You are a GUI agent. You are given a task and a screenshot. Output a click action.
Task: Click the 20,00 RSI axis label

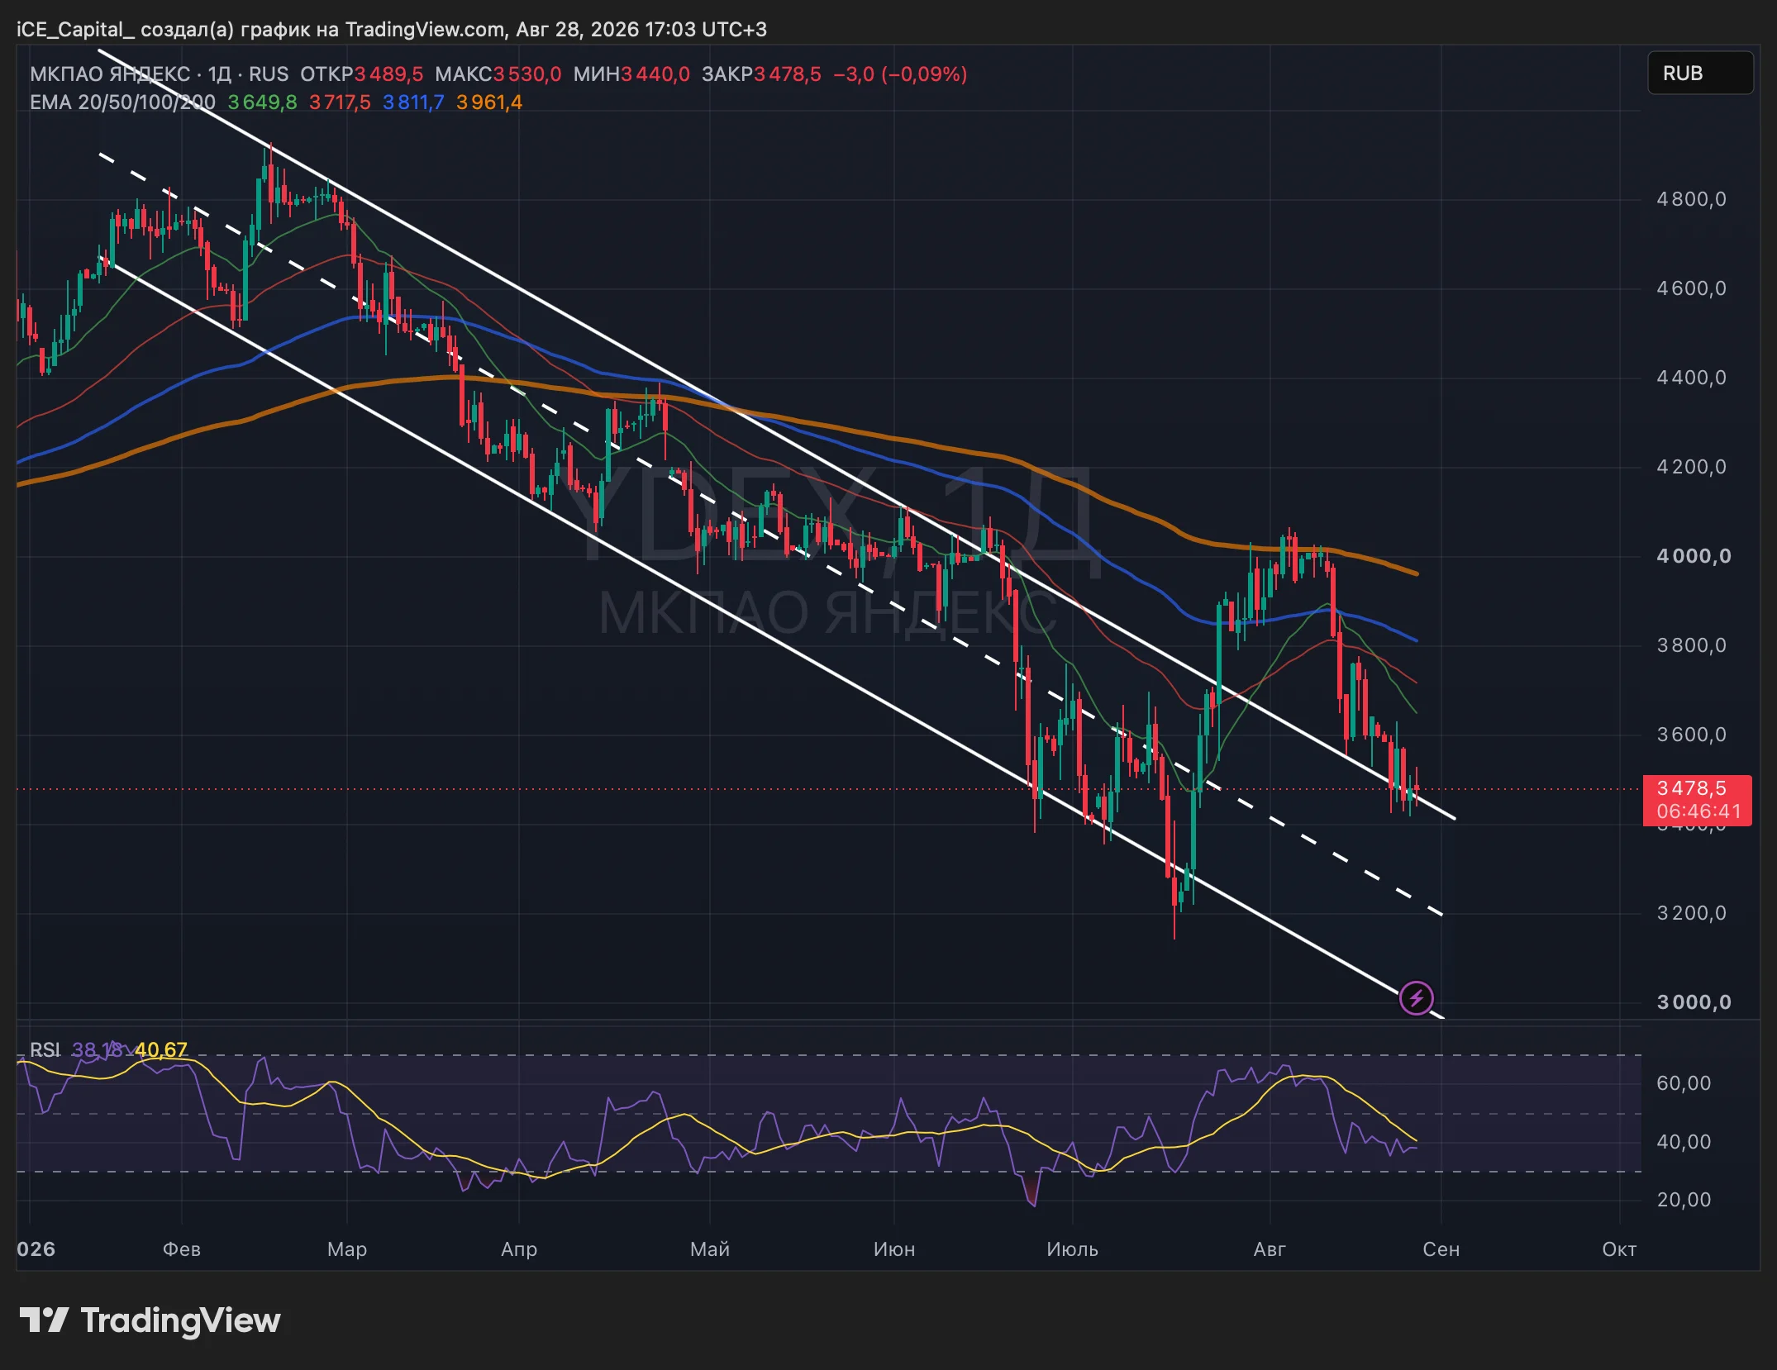pyautogui.click(x=1684, y=1200)
